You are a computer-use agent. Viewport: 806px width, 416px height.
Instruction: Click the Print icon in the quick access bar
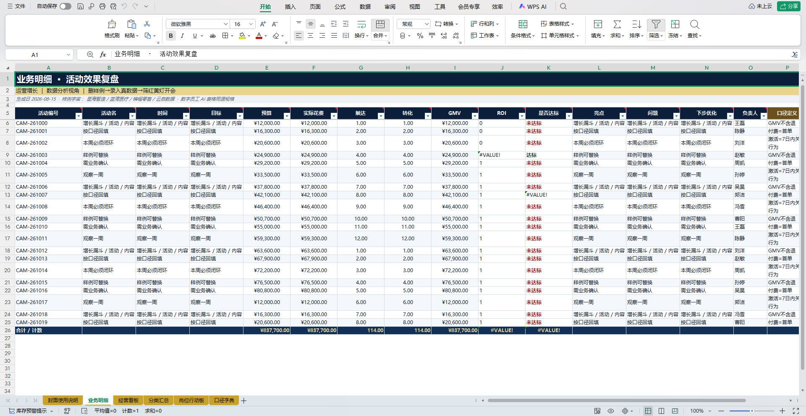click(x=102, y=6)
